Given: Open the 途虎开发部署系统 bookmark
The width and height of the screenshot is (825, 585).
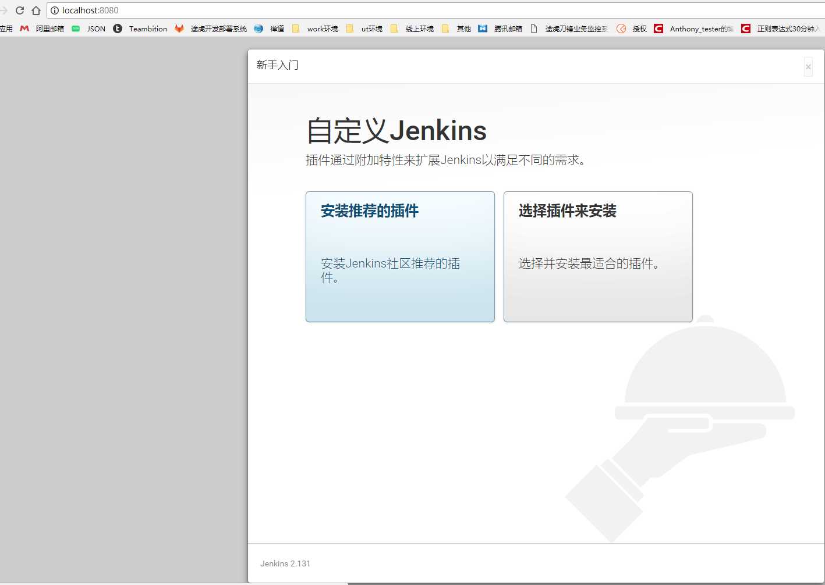Looking at the screenshot, I should pyautogui.click(x=211, y=28).
